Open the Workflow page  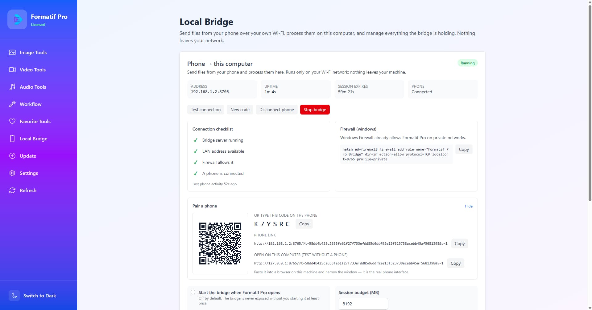pyautogui.click(x=31, y=104)
